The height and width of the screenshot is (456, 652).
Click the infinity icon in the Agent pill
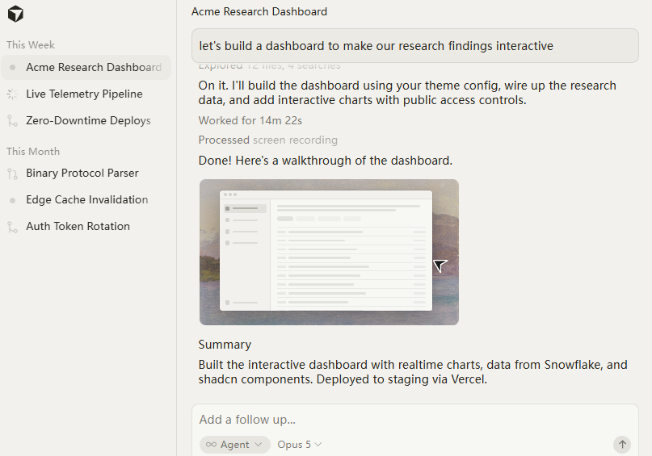point(211,445)
